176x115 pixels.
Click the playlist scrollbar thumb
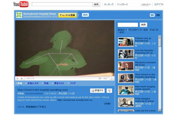[x=160, y=43]
